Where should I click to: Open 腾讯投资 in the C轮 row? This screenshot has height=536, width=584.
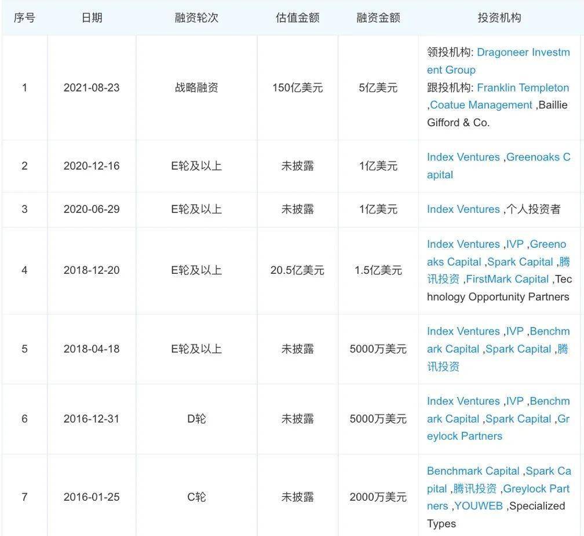click(x=475, y=489)
